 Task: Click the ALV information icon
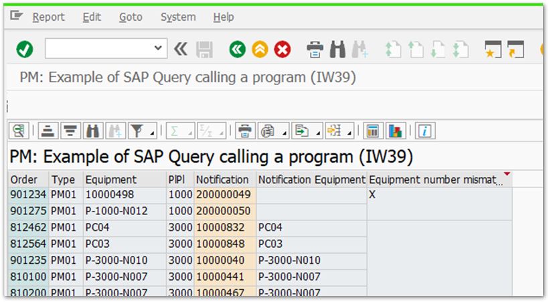coord(424,131)
